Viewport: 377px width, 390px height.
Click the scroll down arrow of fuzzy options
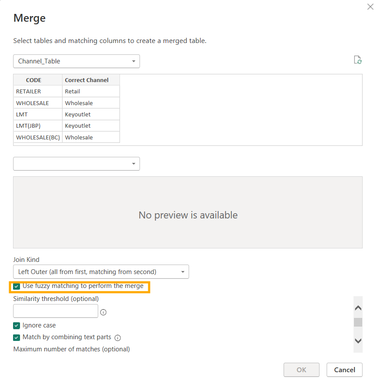(x=358, y=341)
